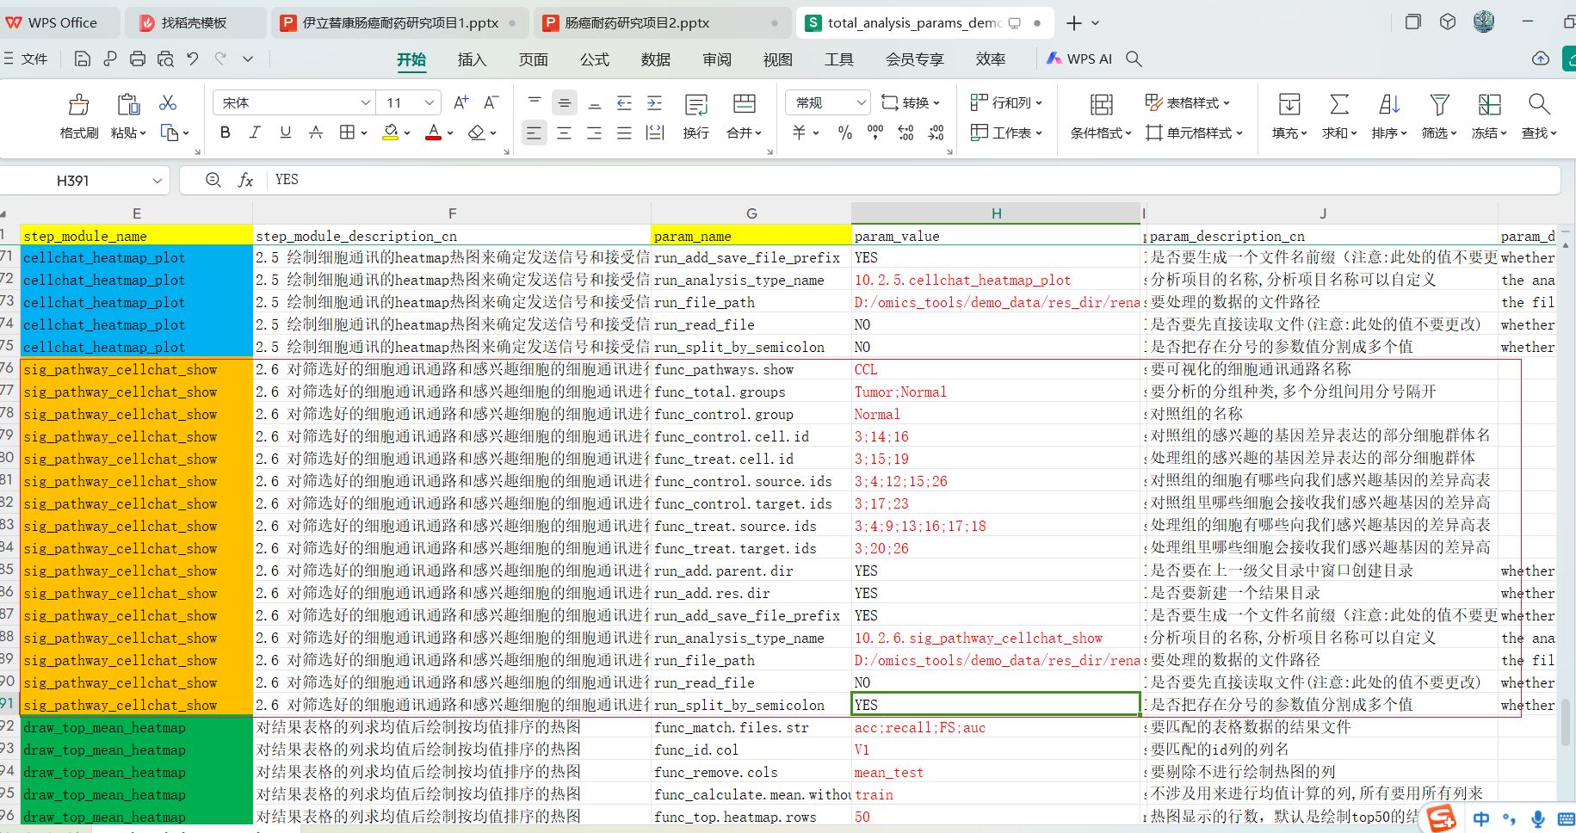1576x833 pixels.
Task: Click the Sogou input method tray icon
Action: [x=1441, y=818]
